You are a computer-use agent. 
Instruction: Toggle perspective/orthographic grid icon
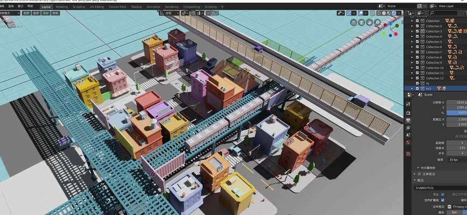[353, 22]
